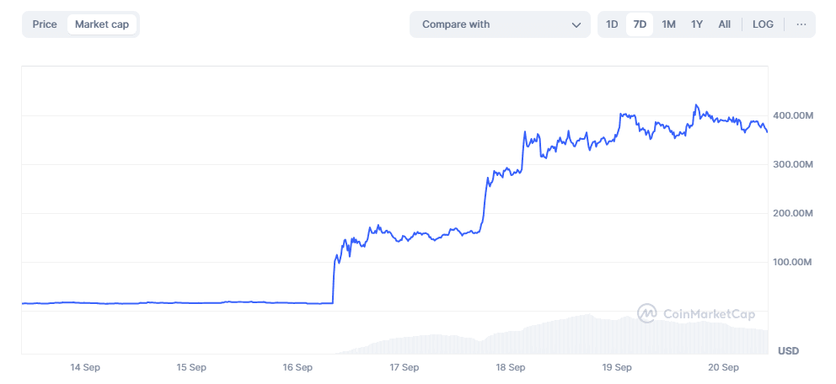Switch chart to 1Y range
The height and width of the screenshot is (384, 836).
697,24
